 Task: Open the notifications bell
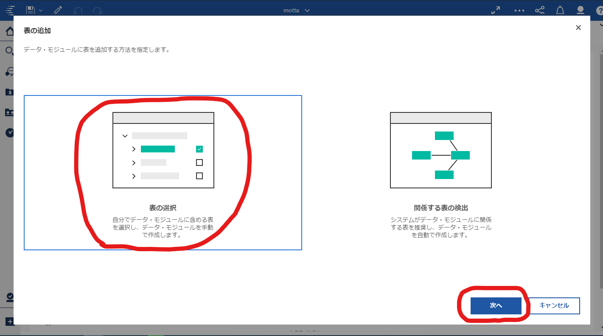point(560,10)
